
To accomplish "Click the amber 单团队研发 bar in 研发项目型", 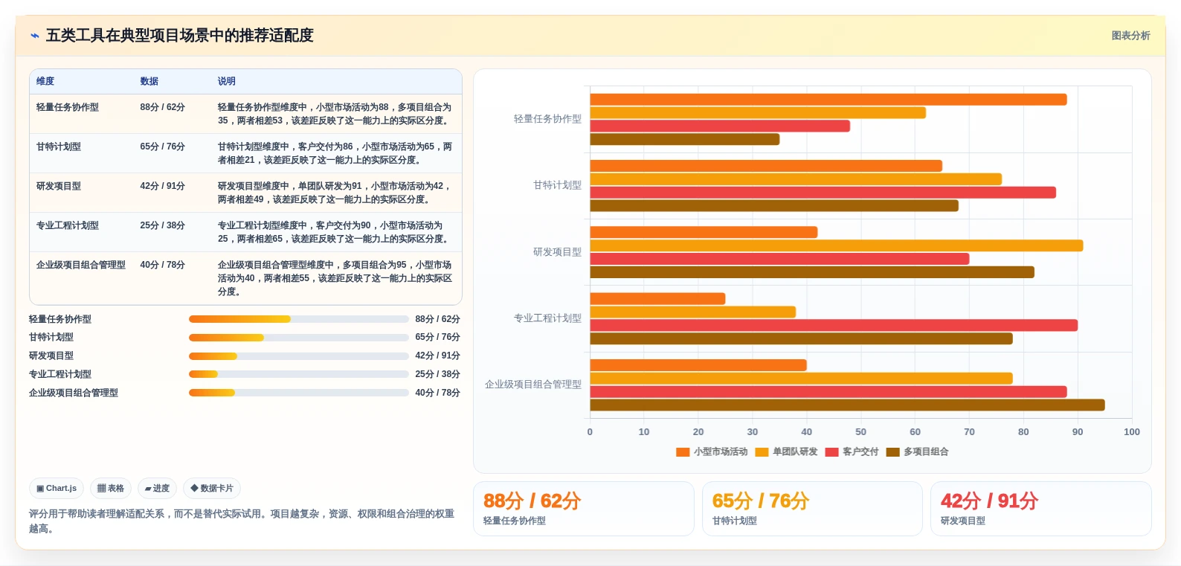I will pyautogui.click(x=837, y=245).
